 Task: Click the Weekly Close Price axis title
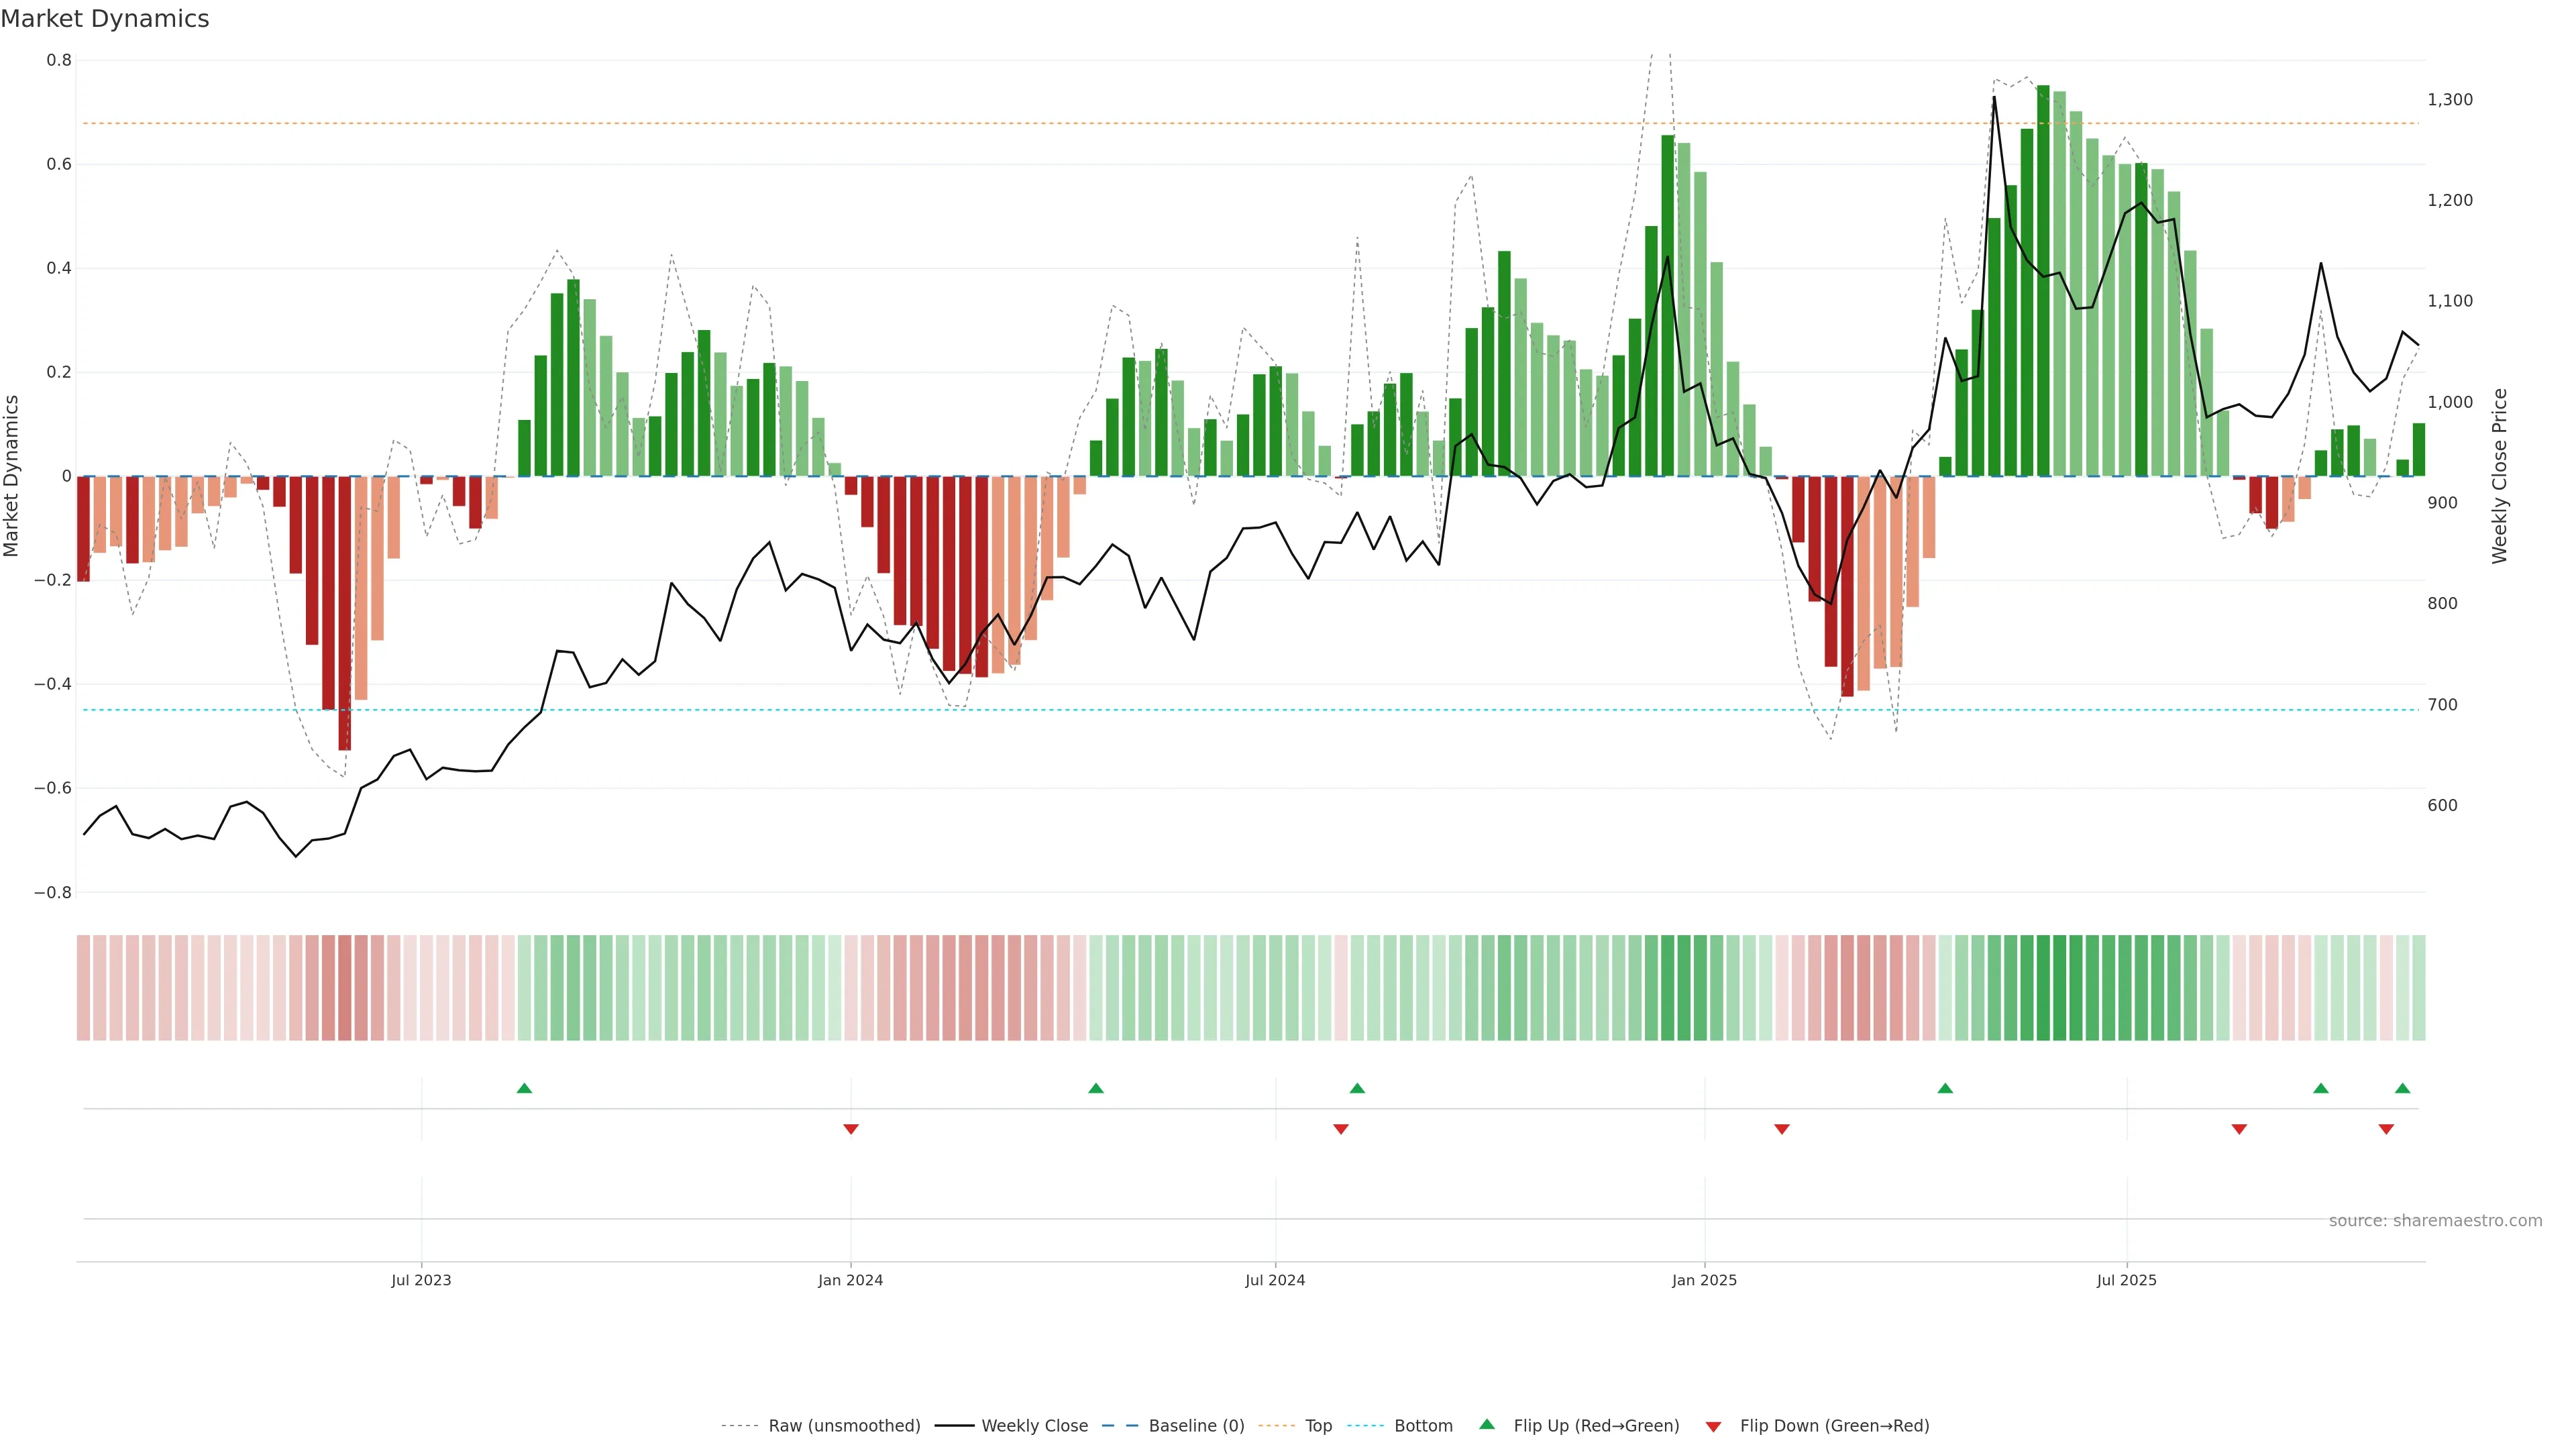point(2500,476)
